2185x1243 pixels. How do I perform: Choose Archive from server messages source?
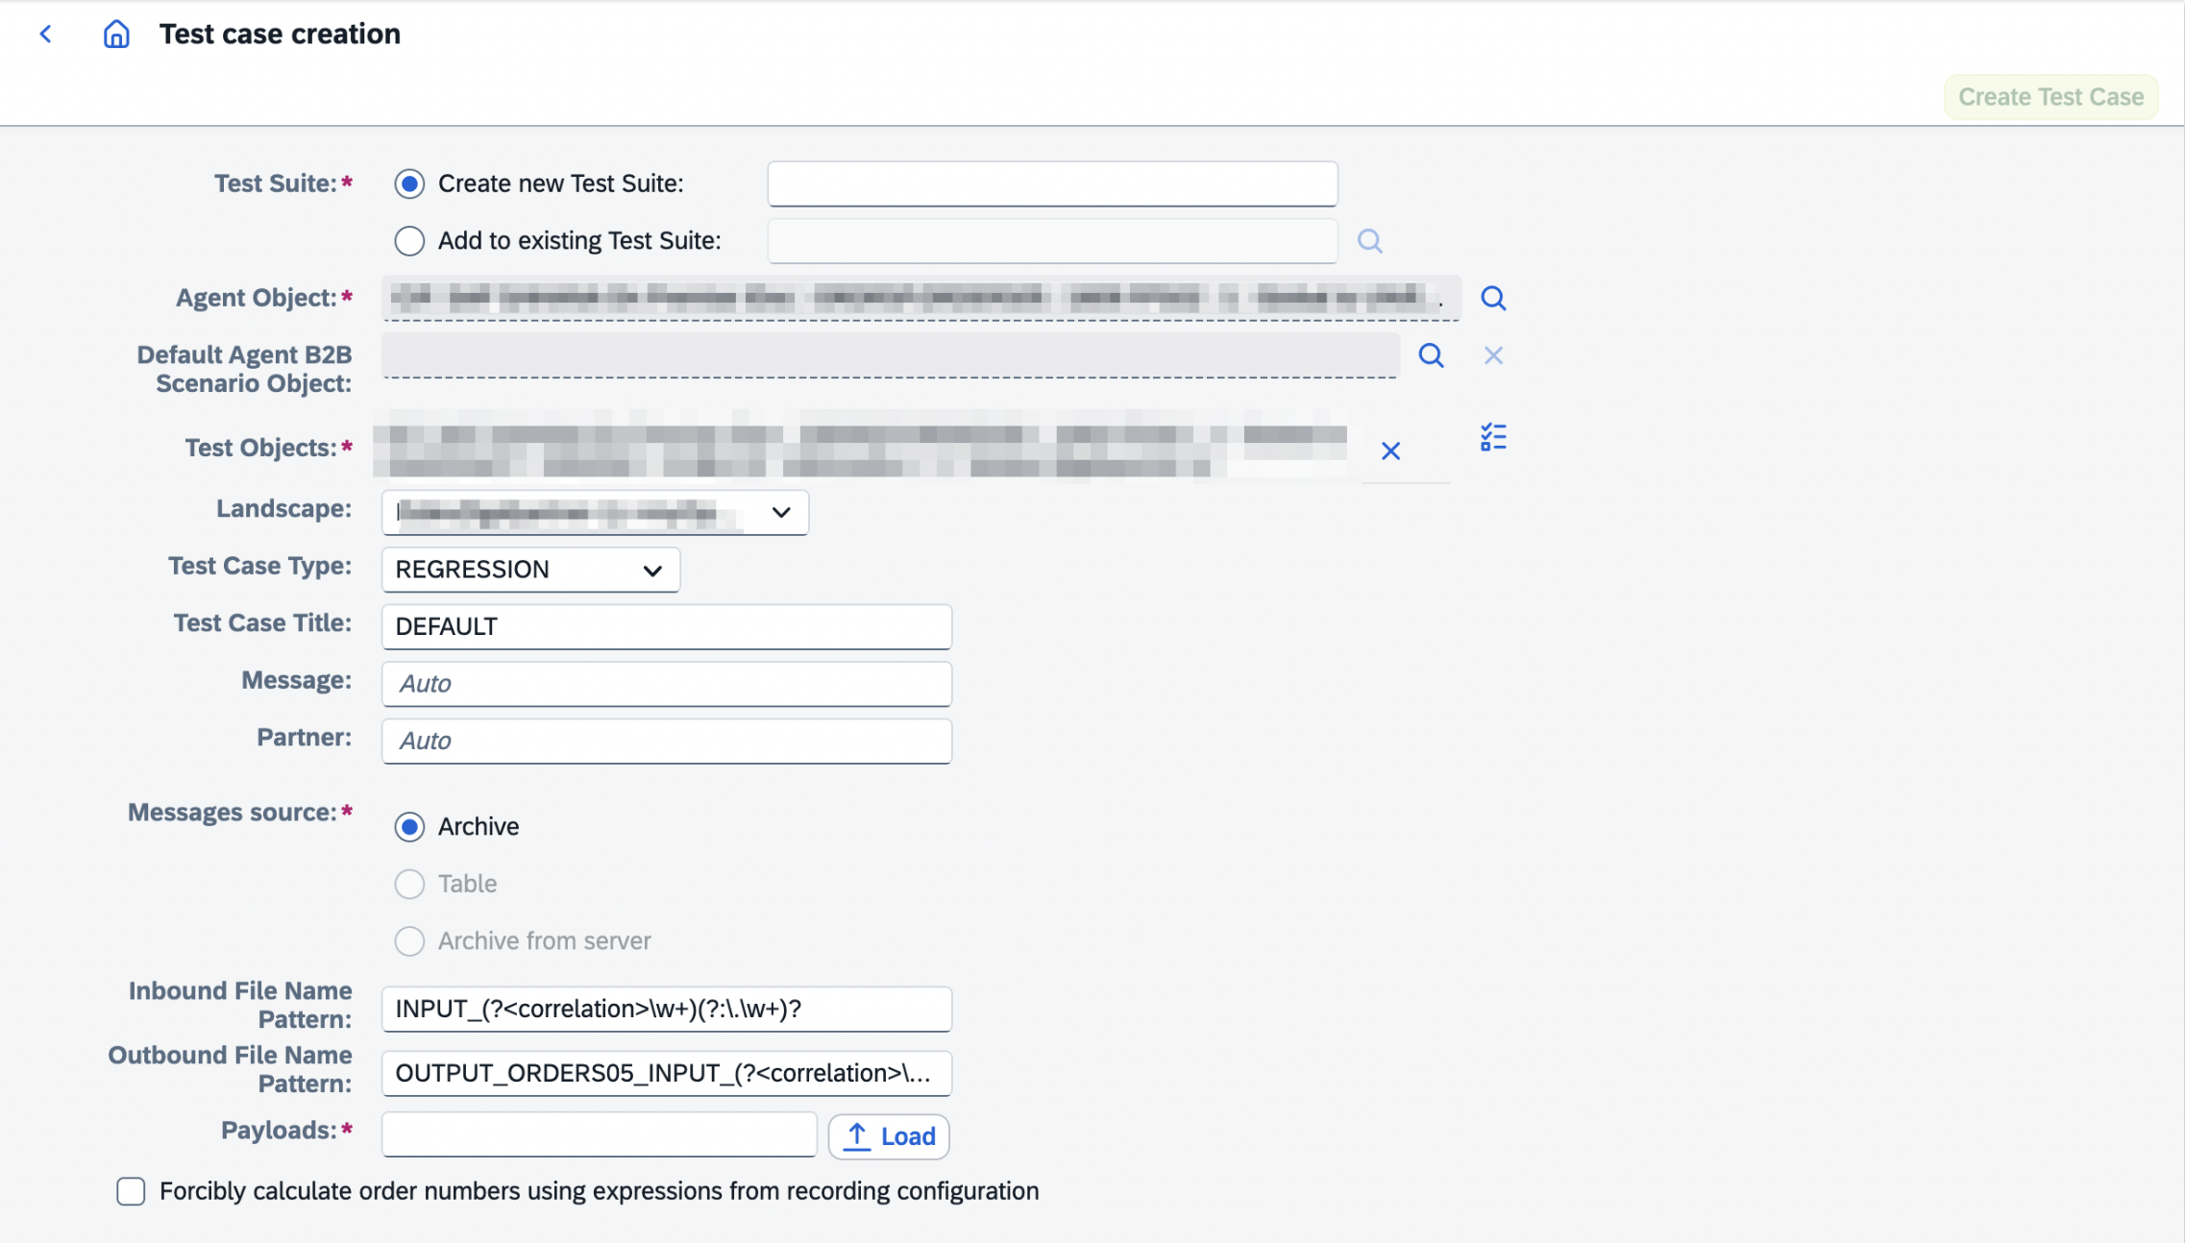pyautogui.click(x=409, y=941)
